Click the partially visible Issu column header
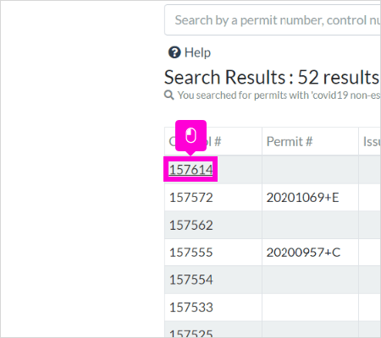Viewport: 381px width, 338px height. [x=370, y=141]
